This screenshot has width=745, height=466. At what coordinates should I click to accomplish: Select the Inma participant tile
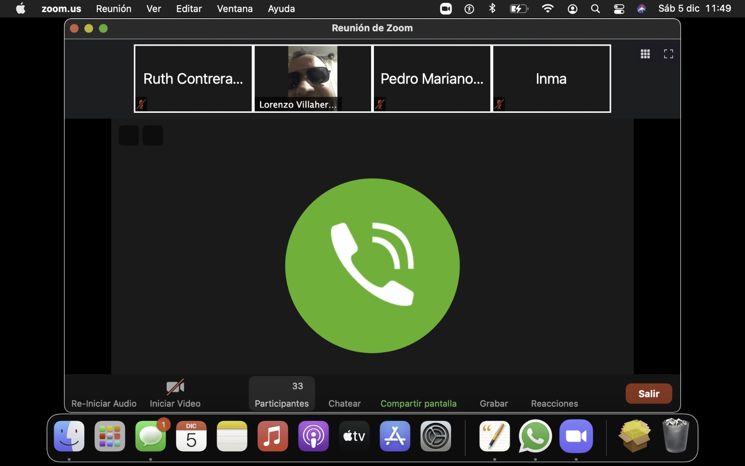coord(551,78)
